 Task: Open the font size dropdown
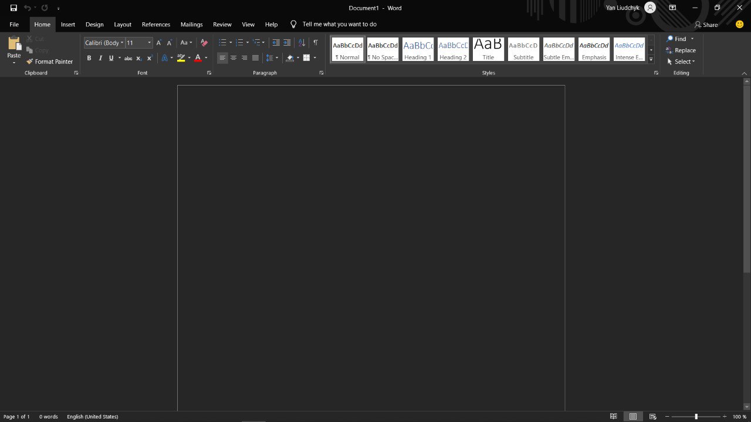point(149,43)
